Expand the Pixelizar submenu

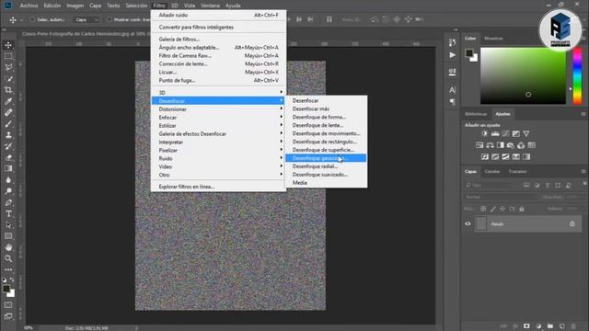[218, 151]
